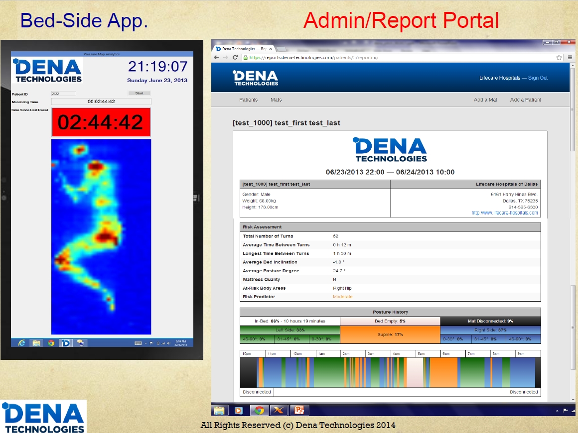Click the Patient ID input field
The width and height of the screenshot is (578, 433).
[x=64, y=94]
